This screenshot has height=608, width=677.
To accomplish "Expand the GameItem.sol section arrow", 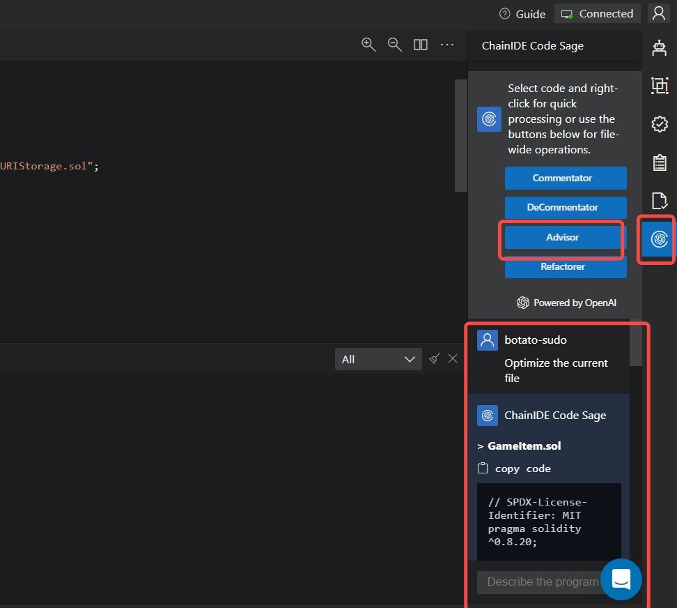I will [x=480, y=446].
